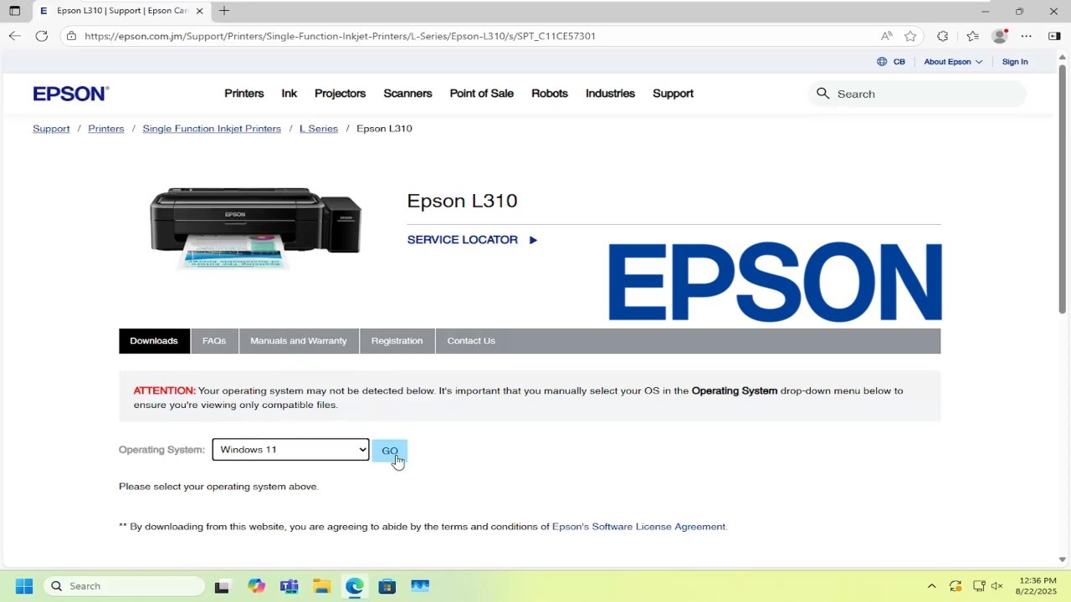Open the Scanners navigation menu
The width and height of the screenshot is (1071, 602).
pos(407,94)
